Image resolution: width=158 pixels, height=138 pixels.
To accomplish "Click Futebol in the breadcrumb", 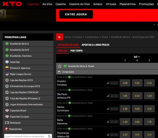I will (x=78, y=37).
